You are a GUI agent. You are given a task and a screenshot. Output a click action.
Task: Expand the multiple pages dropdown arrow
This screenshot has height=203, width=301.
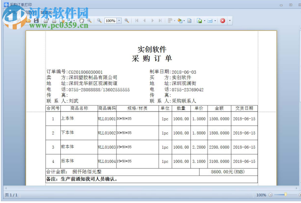[175, 21]
